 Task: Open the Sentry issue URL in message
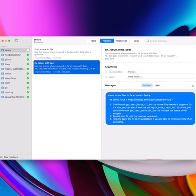(150, 100)
